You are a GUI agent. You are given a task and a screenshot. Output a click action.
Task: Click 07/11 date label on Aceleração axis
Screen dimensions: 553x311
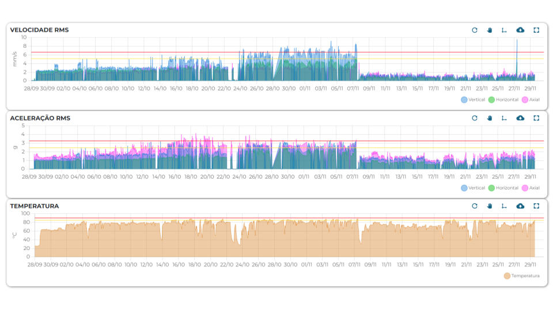tap(353, 177)
